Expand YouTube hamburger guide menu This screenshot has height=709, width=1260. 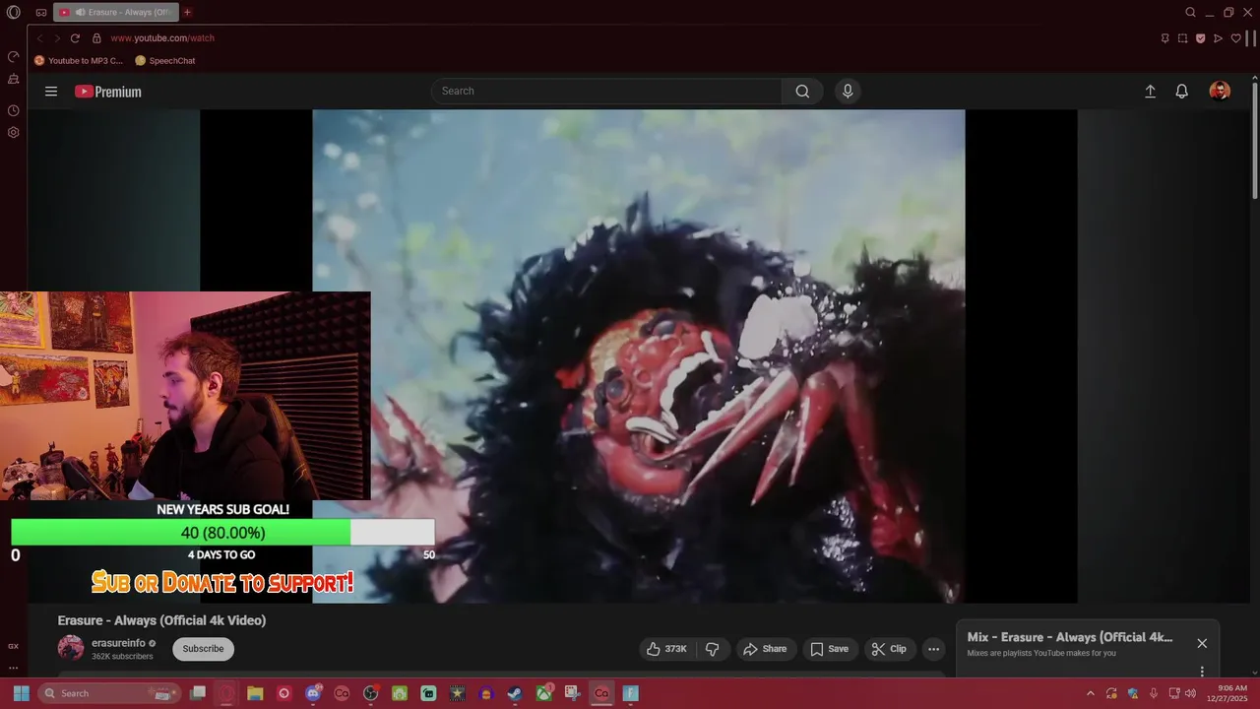click(x=51, y=92)
